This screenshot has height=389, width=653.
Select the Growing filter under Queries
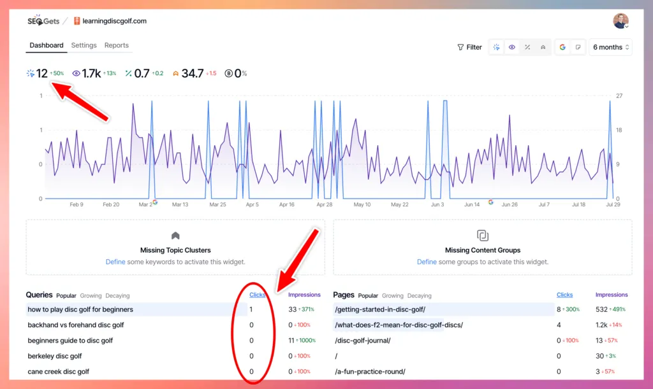click(90, 296)
